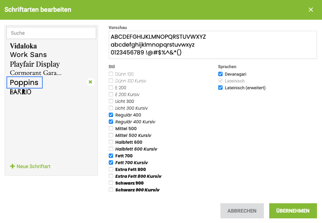
Task: Select the Work Sans font
Action: [x=28, y=54]
